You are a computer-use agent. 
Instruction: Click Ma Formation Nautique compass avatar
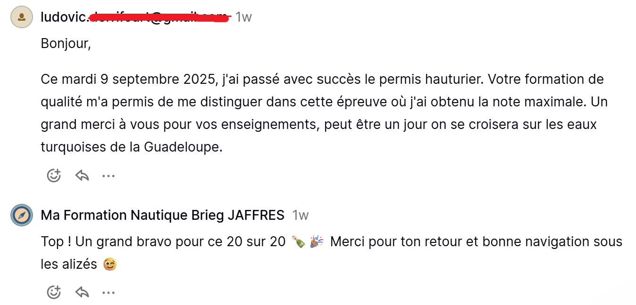coord(22,216)
